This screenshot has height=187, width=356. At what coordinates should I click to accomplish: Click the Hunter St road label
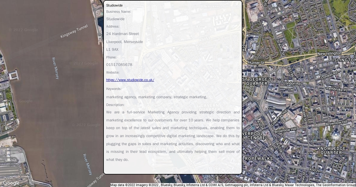point(256,63)
